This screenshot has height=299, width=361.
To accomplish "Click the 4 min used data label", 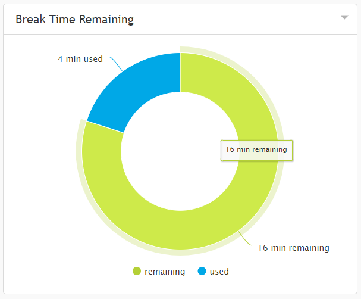I will tap(80, 59).
